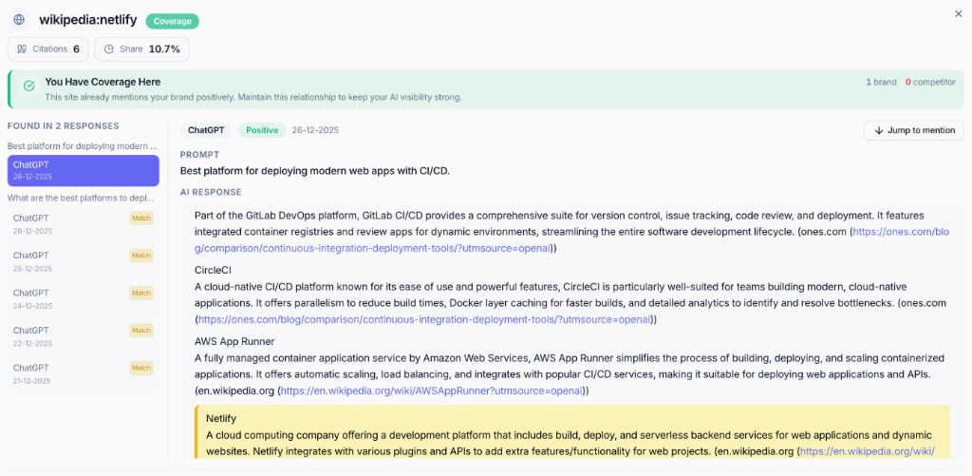Open the Share 10.7% stat chip
The width and height of the screenshot is (972, 476).
tap(142, 49)
